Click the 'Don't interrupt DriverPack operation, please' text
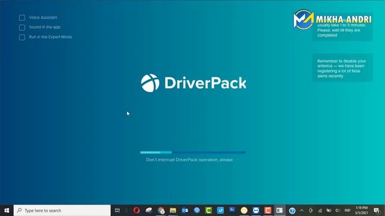 click(x=189, y=160)
